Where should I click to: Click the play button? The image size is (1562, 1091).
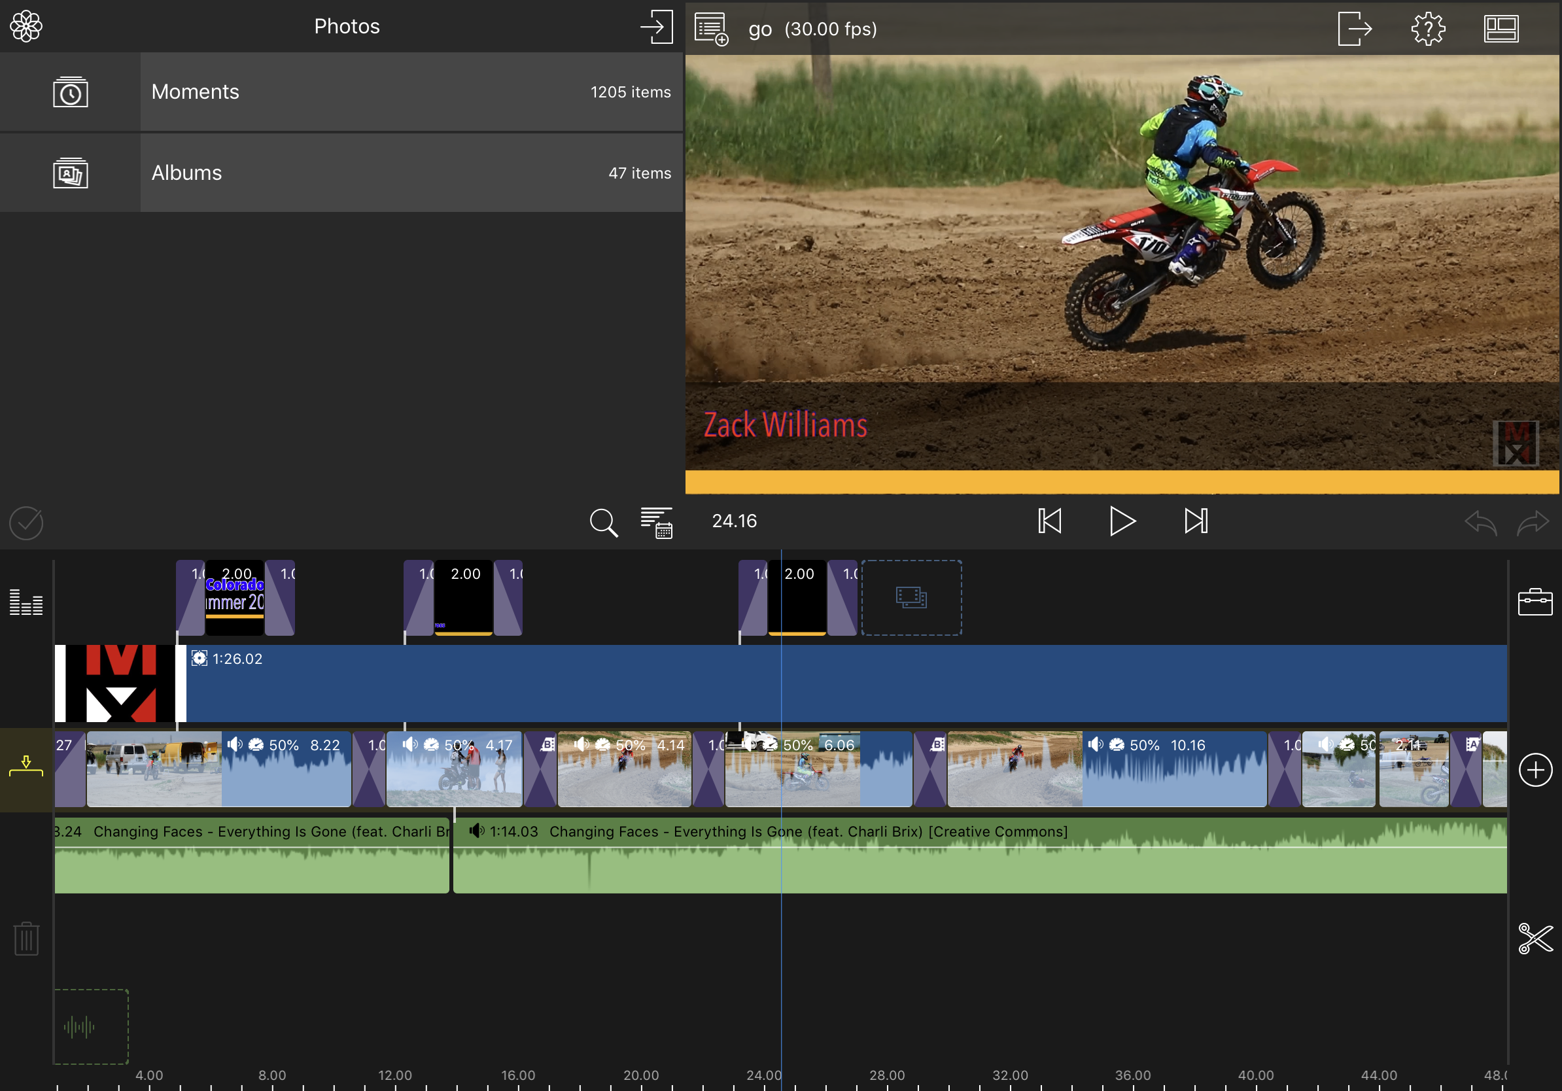pyautogui.click(x=1122, y=521)
